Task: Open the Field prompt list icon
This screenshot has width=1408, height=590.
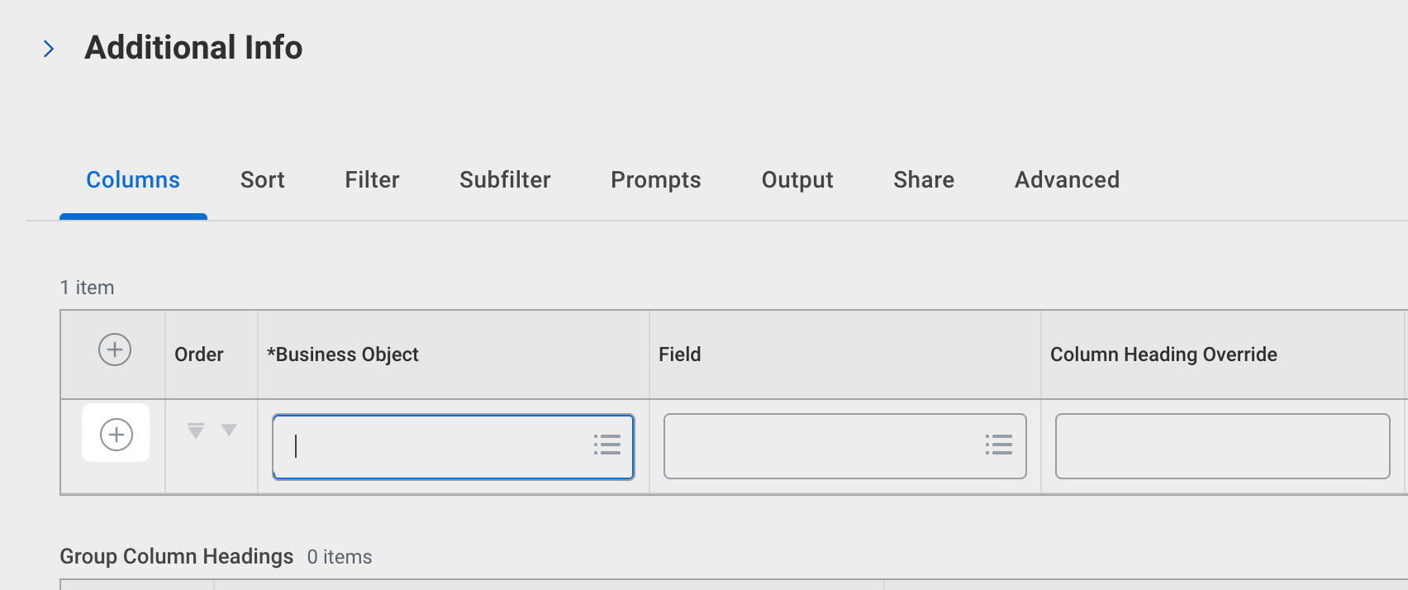Action: [999, 445]
